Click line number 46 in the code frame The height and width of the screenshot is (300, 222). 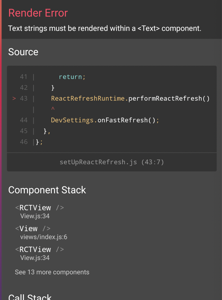coord(24,142)
